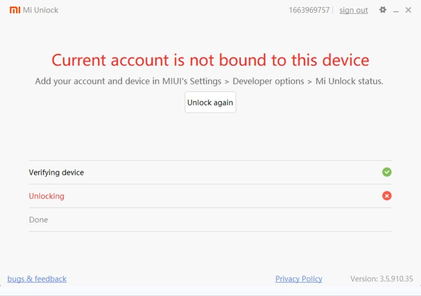This screenshot has width=421, height=296.
Task: Select the Done step label
Action: point(38,219)
